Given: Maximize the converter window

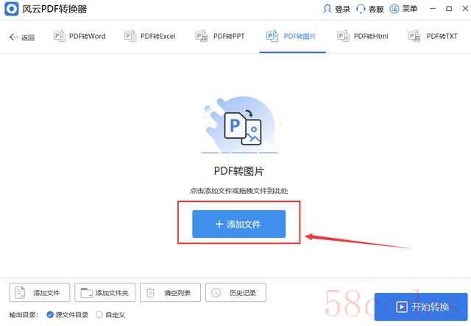Looking at the screenshot, I should [x=449, y=8].
